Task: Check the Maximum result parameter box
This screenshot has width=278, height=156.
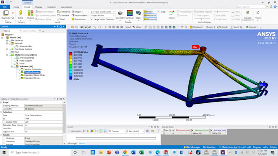Action: 4,141
